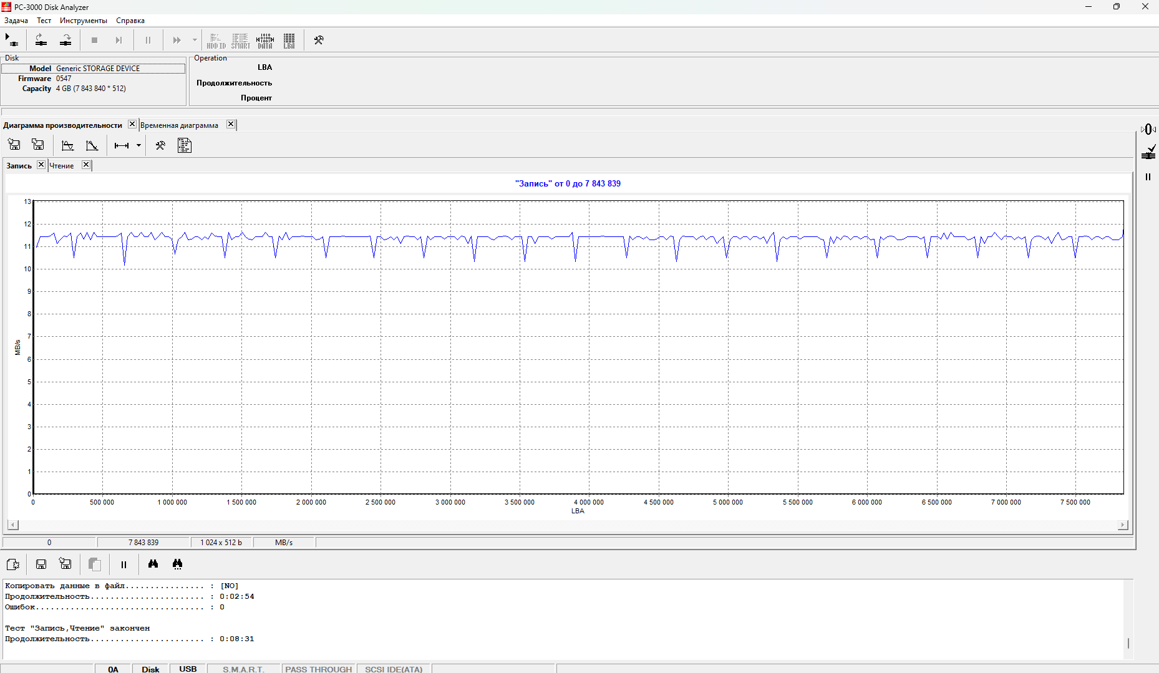Select the Model Generic STORAGE DEVICE row
Screen dimensions: 1159x673
(93, 69)
